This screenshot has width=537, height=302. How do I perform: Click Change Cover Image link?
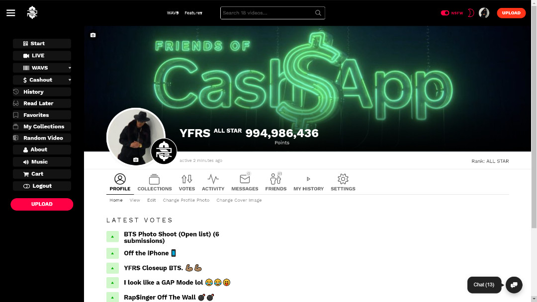239,200
